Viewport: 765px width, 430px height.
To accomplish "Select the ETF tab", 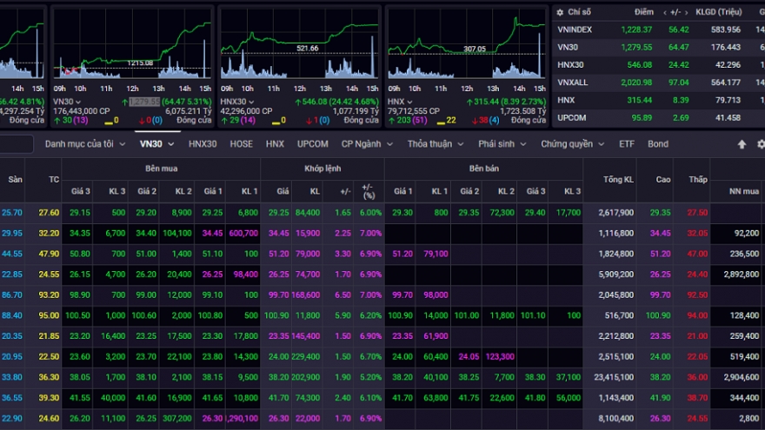I will point(627,143).
